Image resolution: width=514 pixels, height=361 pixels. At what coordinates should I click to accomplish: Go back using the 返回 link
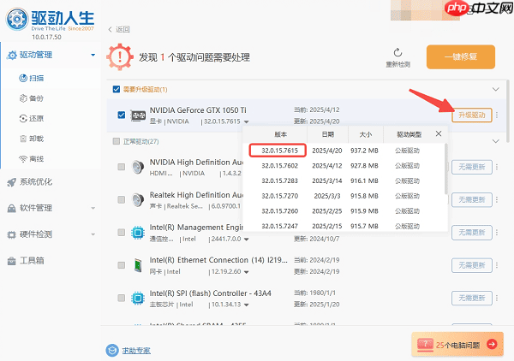point(119,29)
